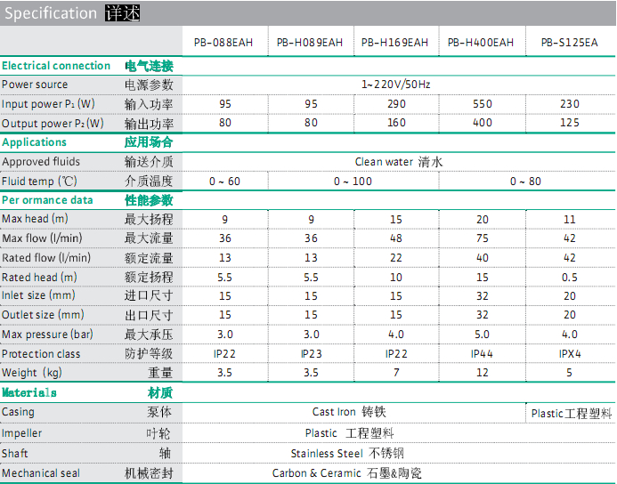617x484 pixels.
Task: Click the PB-H169EAH column header
Action: (x=395, y=43)
